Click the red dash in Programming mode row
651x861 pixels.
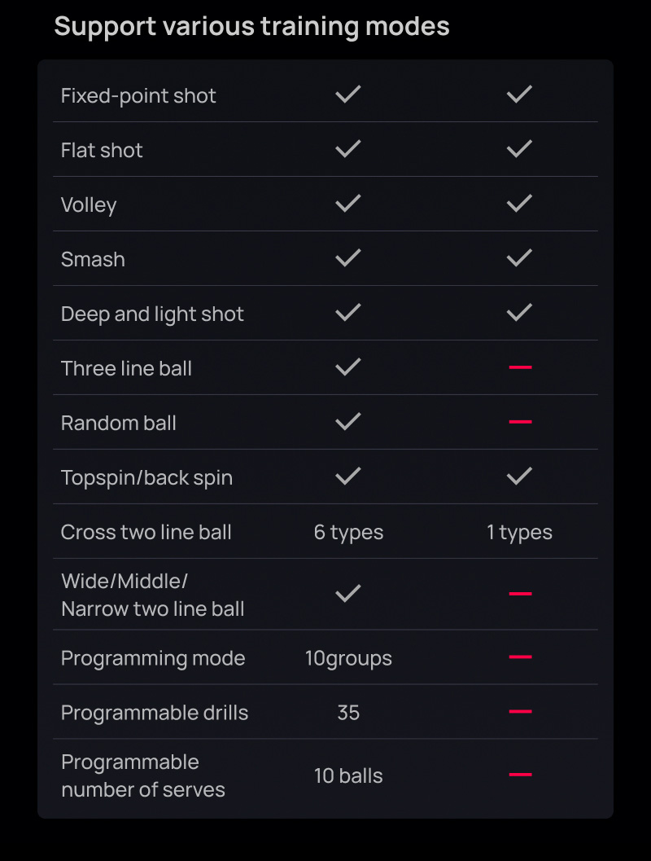pyautogui.click(x=520, y=657)
